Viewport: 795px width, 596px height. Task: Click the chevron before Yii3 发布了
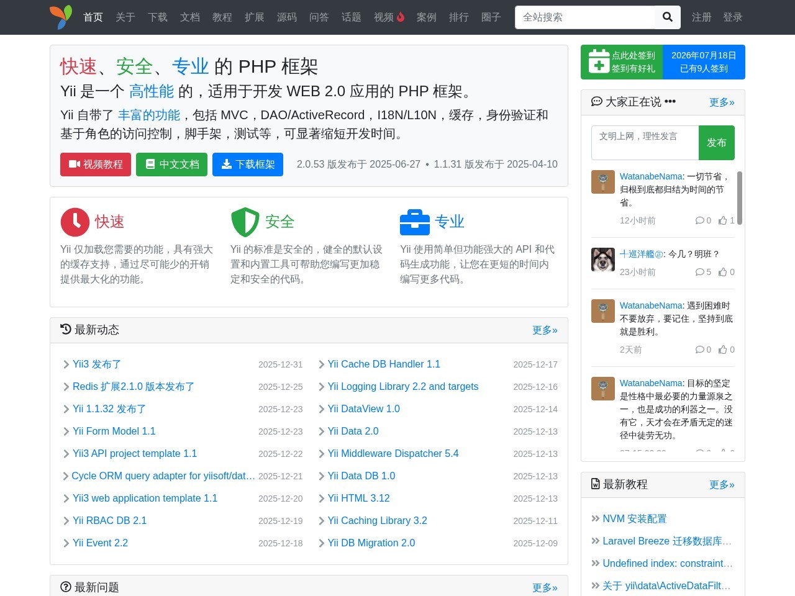point(66,364)
